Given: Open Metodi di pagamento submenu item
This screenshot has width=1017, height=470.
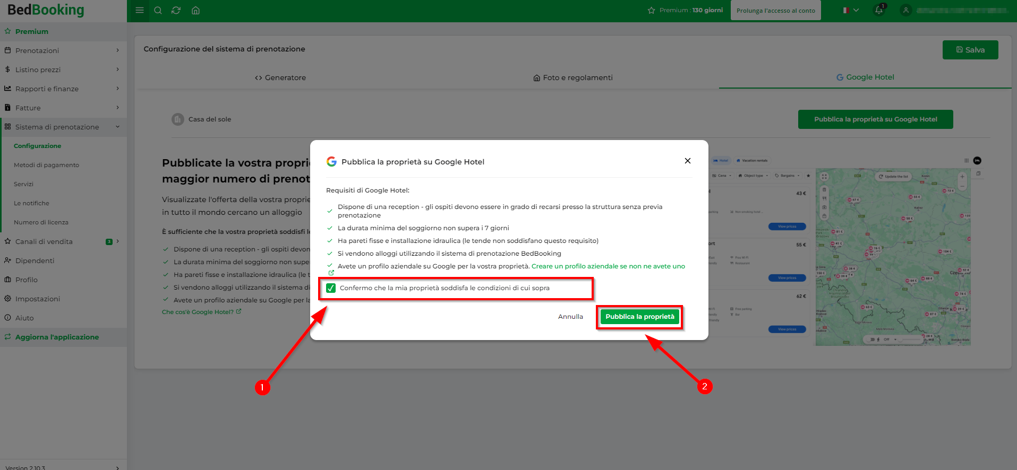Looking at the screenshot, I should point(46,165).
